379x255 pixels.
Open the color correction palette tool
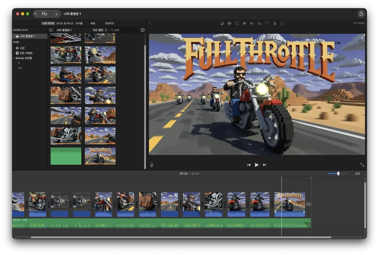[229, 23]
